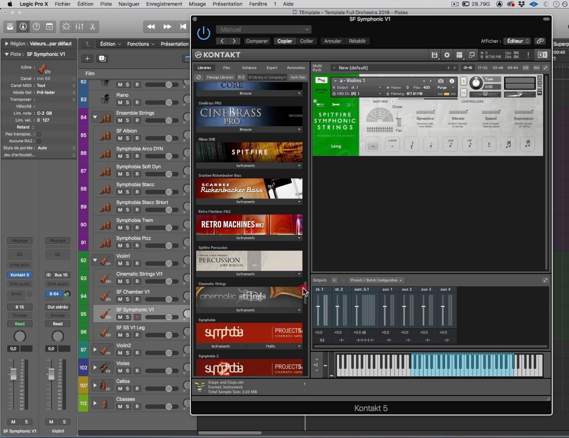
Task: Toggle Kontakt minimized view icon
Action: [x=472, y=55]
